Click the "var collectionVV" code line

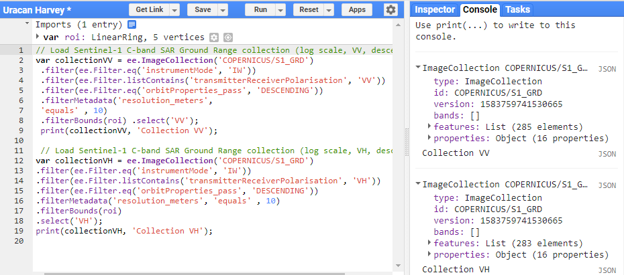tap(174, 61)
